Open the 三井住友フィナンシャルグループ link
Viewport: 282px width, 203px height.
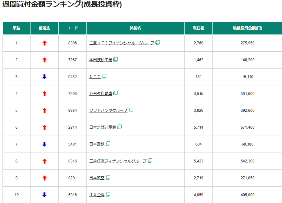click(118, 161)
